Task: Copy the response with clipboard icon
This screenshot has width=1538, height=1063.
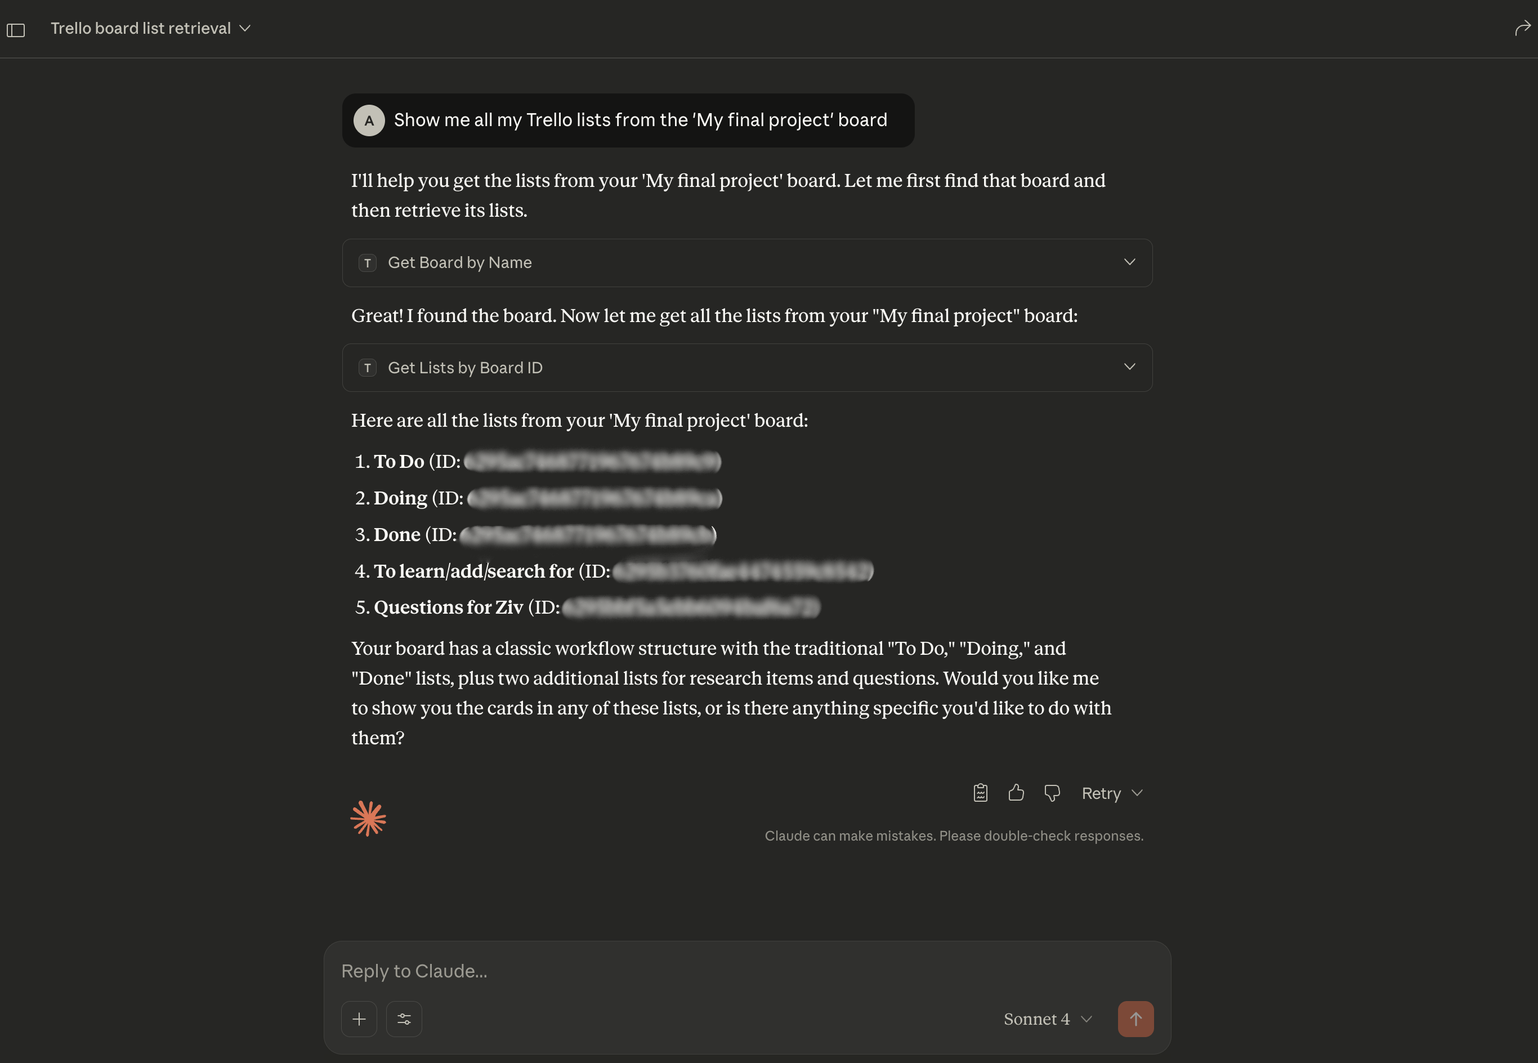Action: point(980,793)
